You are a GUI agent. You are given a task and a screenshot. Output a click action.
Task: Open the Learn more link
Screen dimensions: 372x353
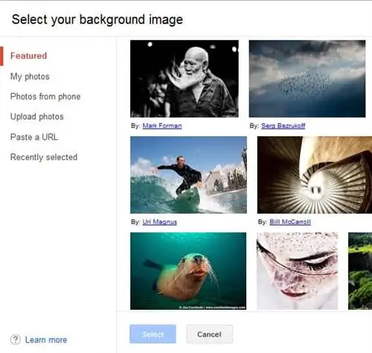[x=46, y=340]
